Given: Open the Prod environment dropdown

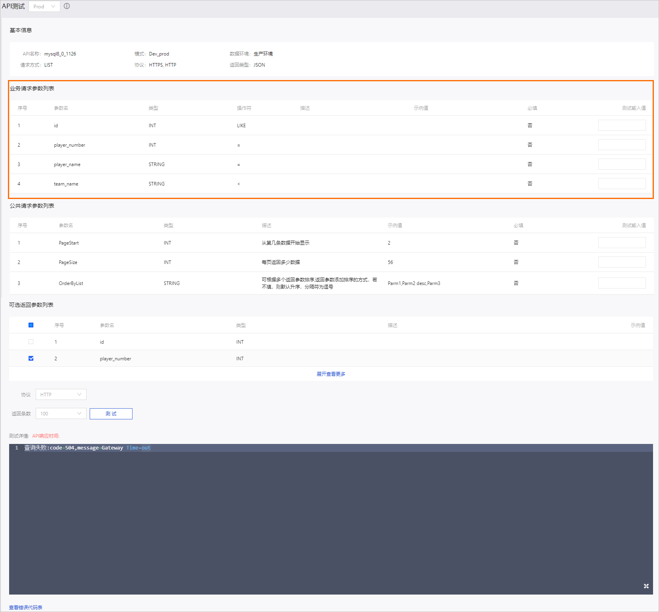Looking at the screenshot, I should tap(44, 6).
